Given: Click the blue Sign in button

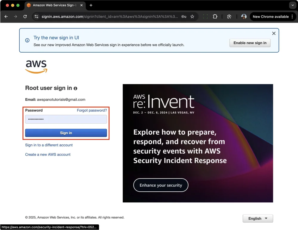Looking at the screenshot, I should coord(66,133).
